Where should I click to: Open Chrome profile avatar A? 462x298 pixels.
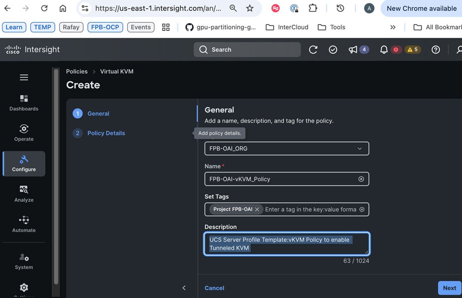[369, 8]
